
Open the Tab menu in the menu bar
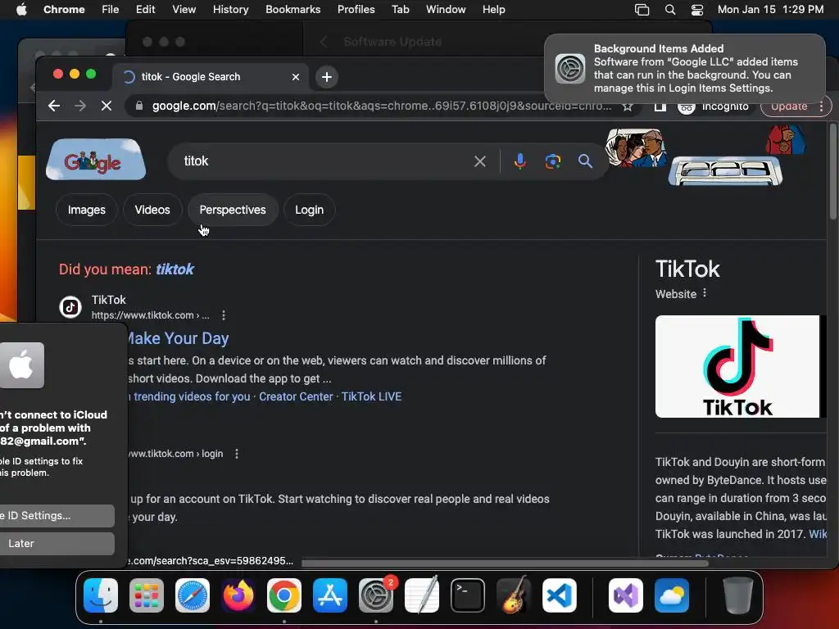400,10
